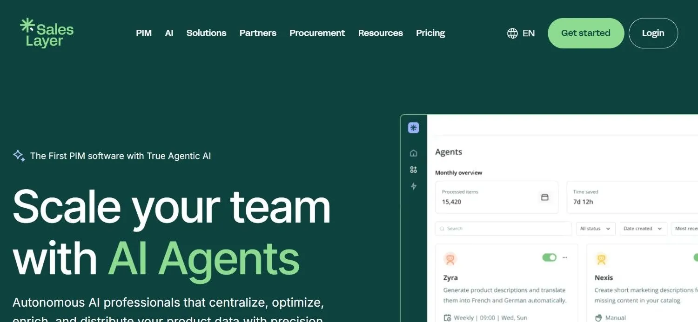Image resolution: width=698 pixels, height=322 pixels.
Task: Click the '7d 12h' time saved value
Action: pos(583,202)
